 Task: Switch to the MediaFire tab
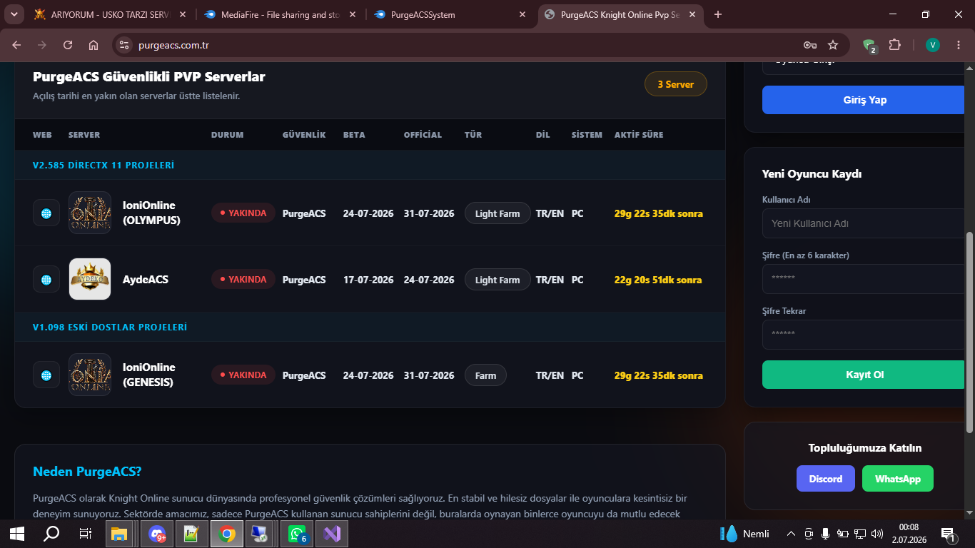pos(281,14)
